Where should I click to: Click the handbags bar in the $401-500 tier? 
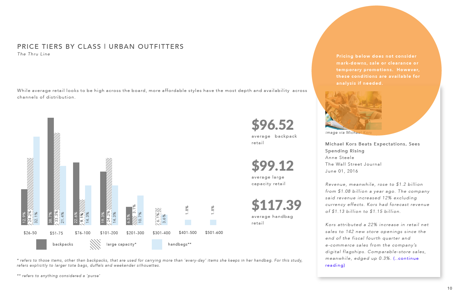pos(188,222)
